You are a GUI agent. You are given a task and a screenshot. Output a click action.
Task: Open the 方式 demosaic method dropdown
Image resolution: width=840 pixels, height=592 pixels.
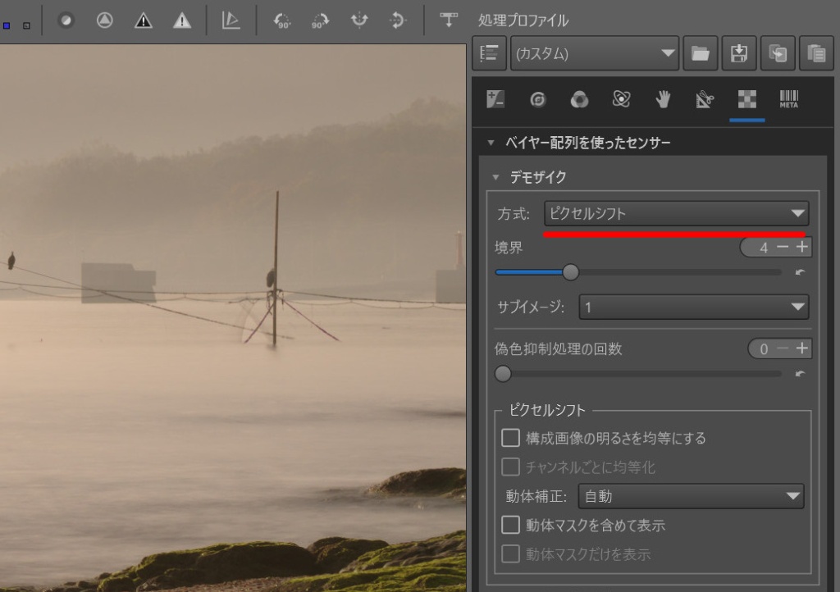(x=677, y=213)
